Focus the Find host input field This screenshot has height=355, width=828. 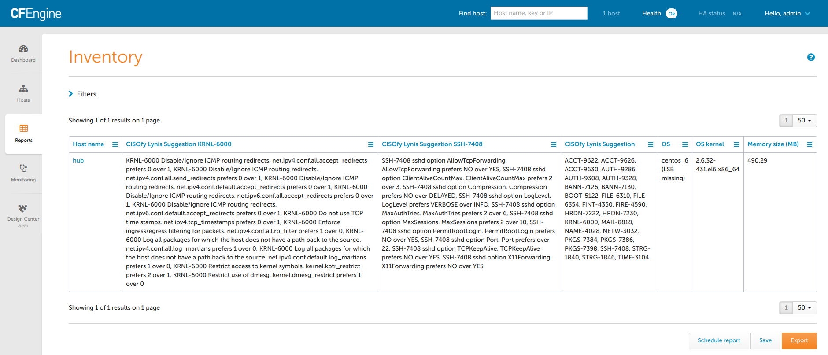click(539, 13)
